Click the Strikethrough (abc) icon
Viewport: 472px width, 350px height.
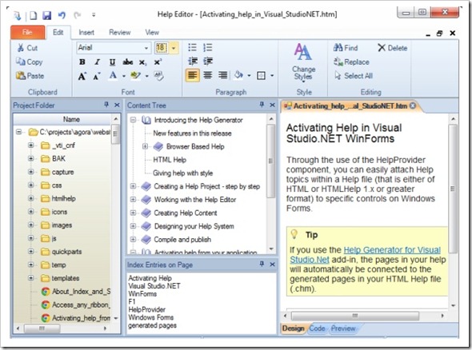click(x=128, y=62)
